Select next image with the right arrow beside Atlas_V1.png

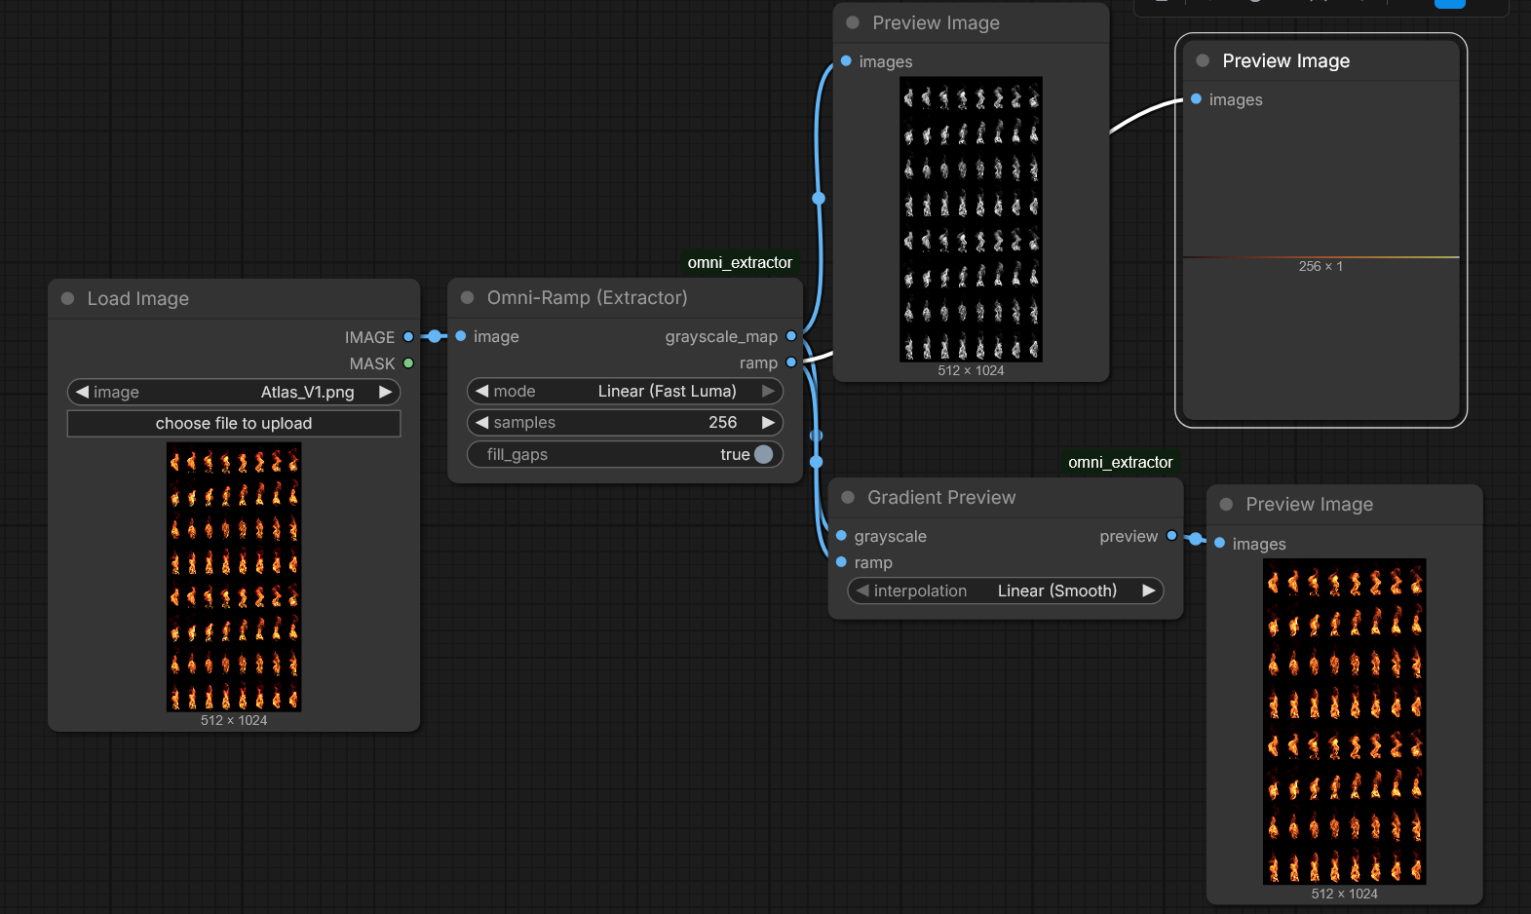point(385,392)
